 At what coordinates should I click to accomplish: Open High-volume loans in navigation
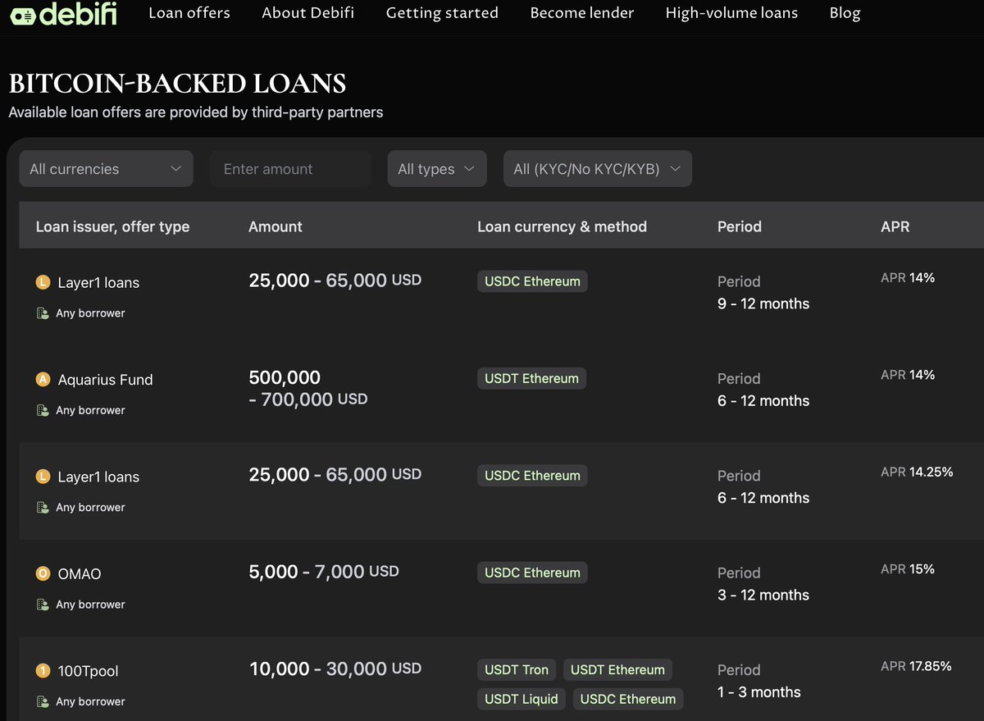point(731,13)
